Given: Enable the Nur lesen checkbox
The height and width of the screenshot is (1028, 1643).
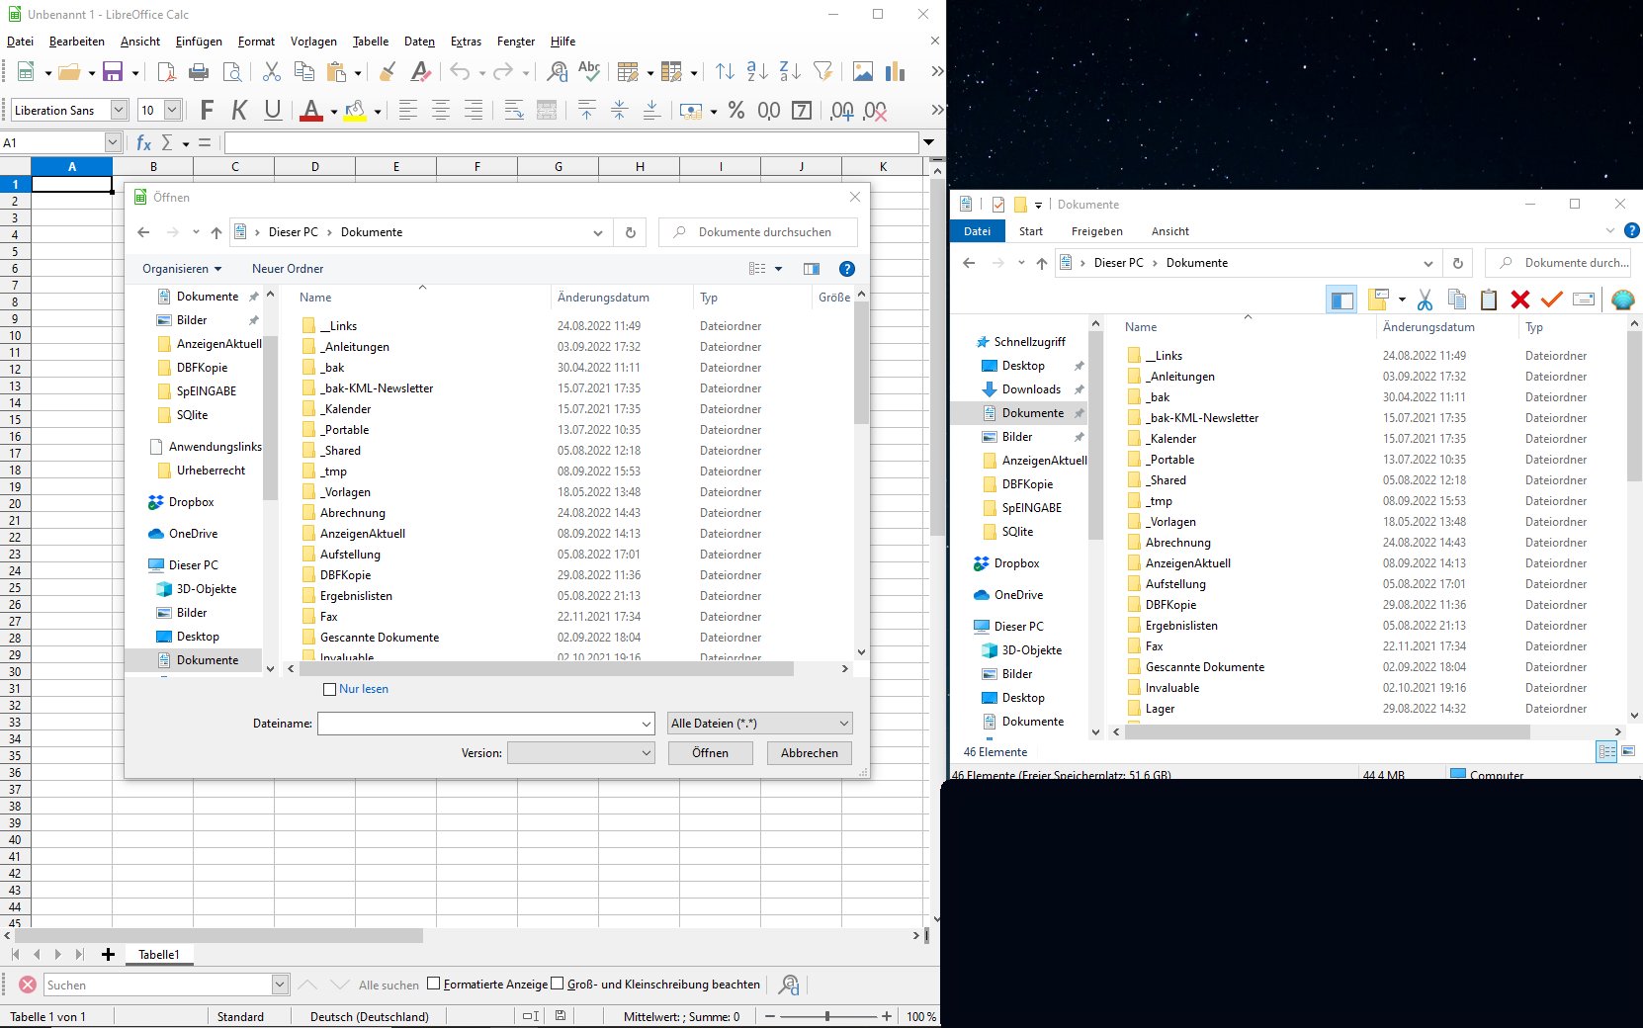Looking at the screenshot, I should (330, 689).
